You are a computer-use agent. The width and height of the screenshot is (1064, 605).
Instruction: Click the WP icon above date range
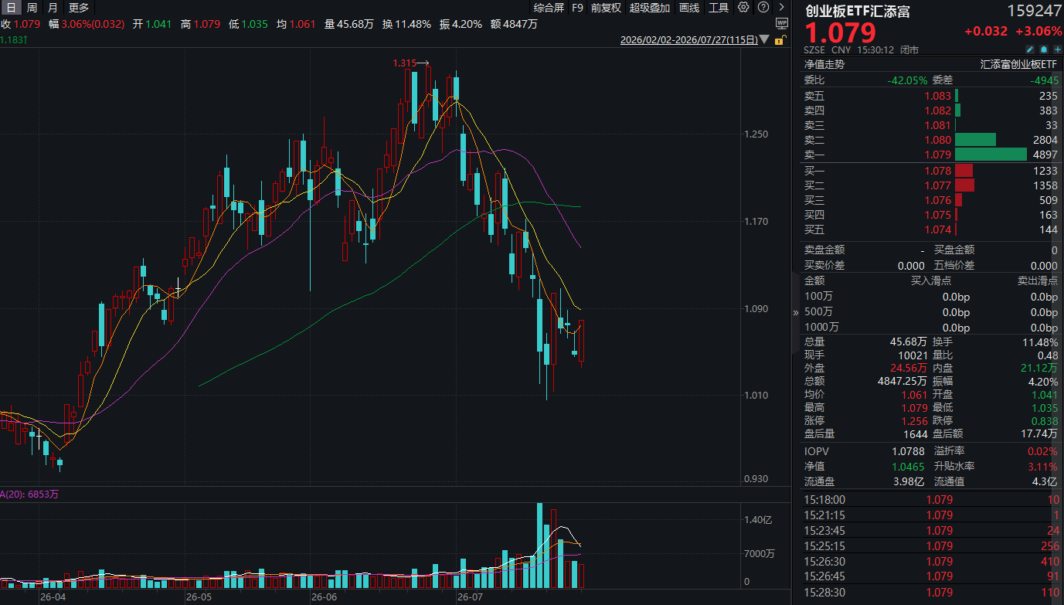click(781, 23)
